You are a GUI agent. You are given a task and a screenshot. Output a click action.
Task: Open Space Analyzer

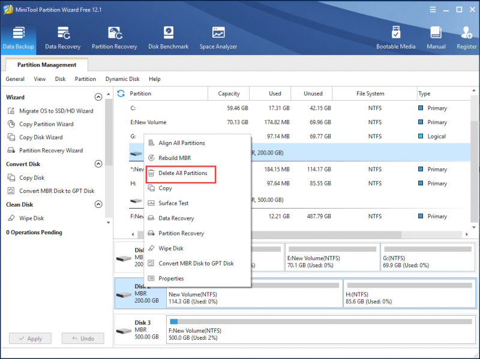(218, 38)
